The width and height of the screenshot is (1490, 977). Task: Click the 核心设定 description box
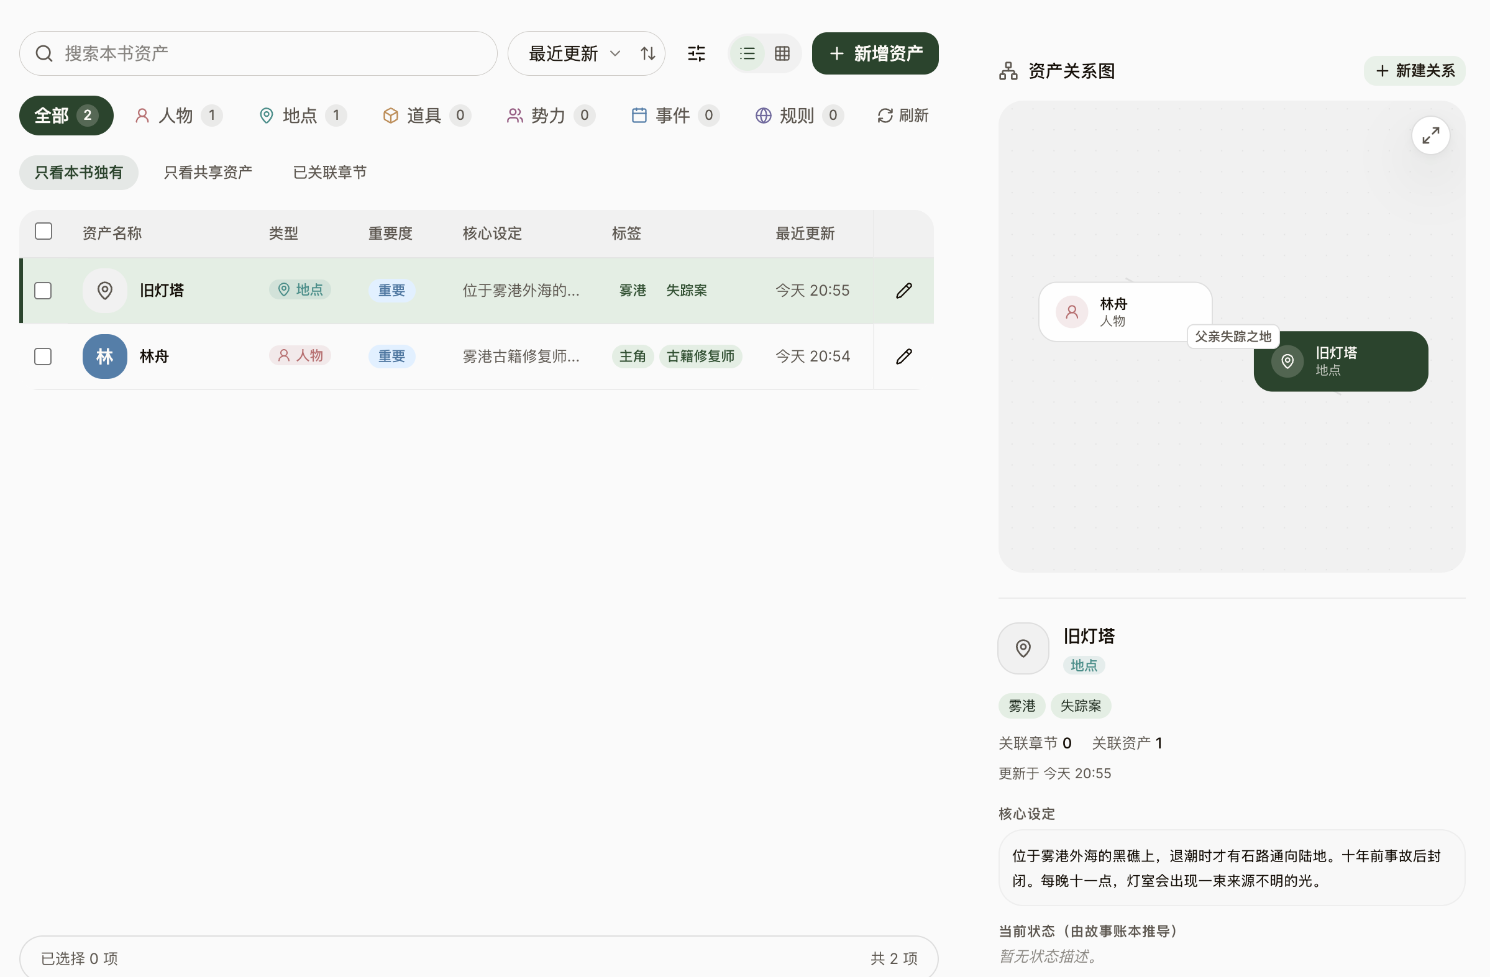(x=1232, y=868)
